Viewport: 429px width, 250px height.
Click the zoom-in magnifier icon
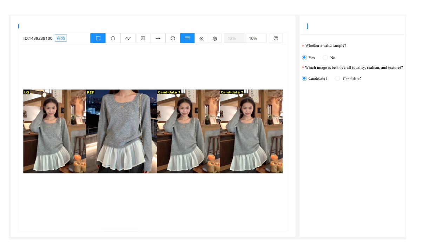(202, 38)
